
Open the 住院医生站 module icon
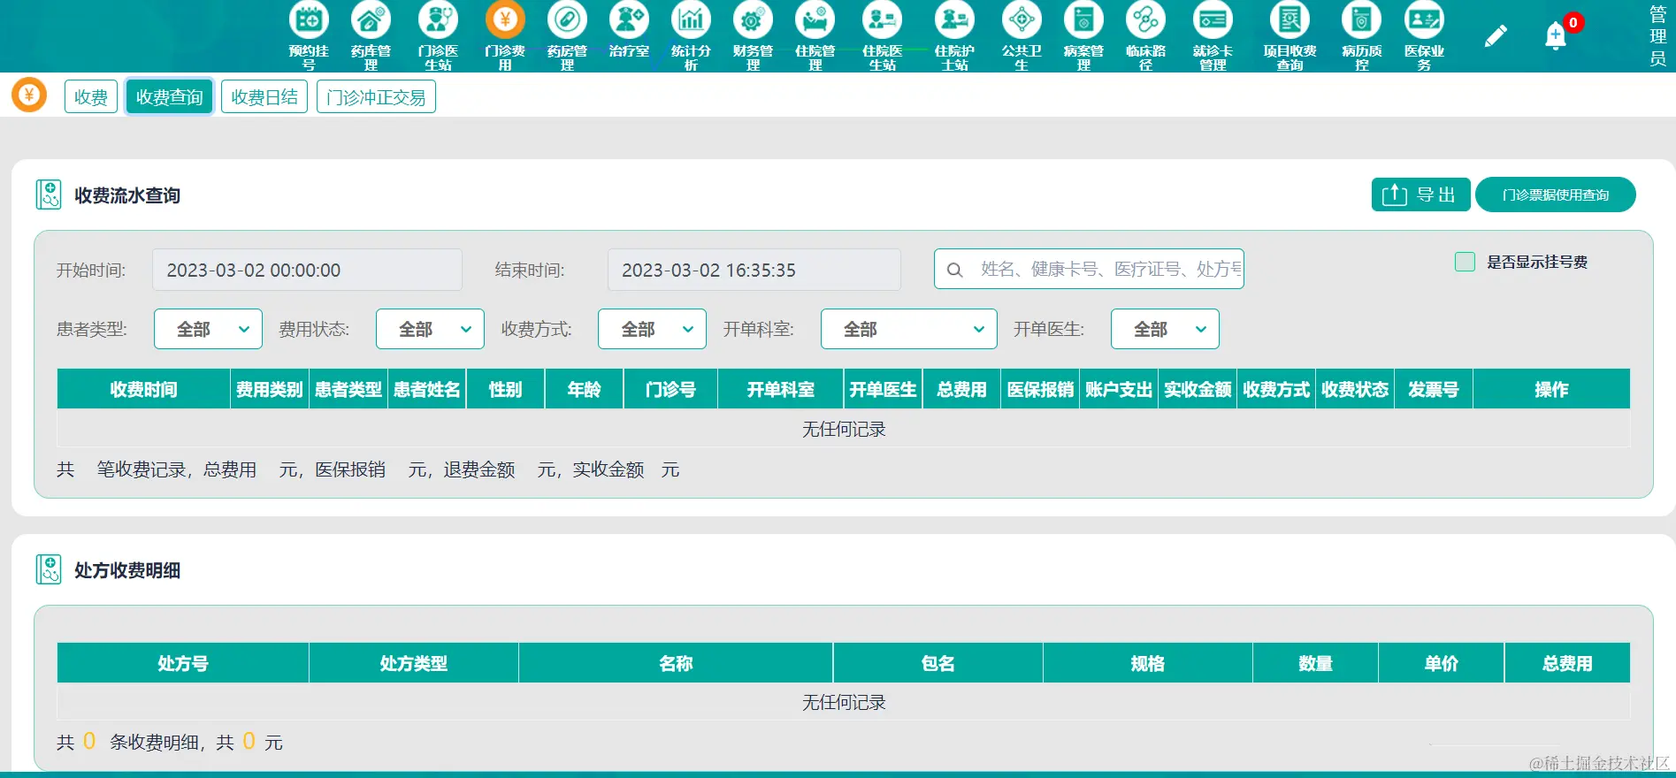tap(882, 19)
